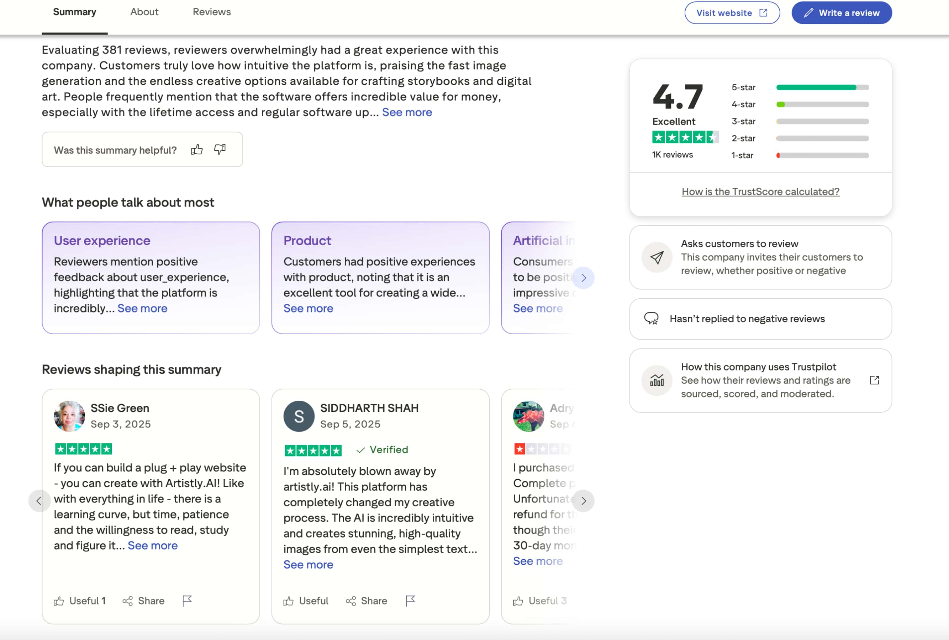The width and height of the screenshot is (949, 640).
Task: Open the Hasn't replied to negative reviews card
Action: (x=760, y=319)
